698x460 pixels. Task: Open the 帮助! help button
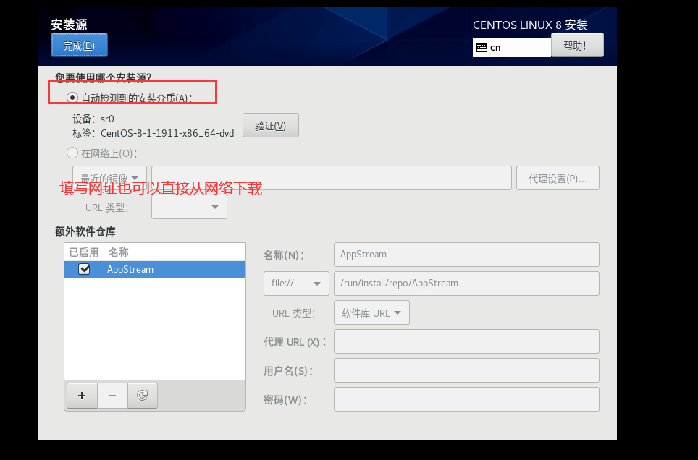coord(577,45)
